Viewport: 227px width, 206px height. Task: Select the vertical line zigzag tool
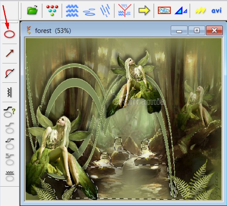pyautogui.click(x=9, y=92)
